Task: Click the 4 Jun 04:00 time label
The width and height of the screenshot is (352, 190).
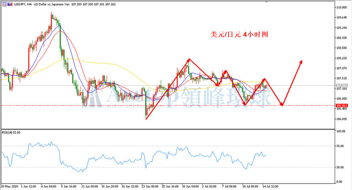Action: tap(49, 186)
